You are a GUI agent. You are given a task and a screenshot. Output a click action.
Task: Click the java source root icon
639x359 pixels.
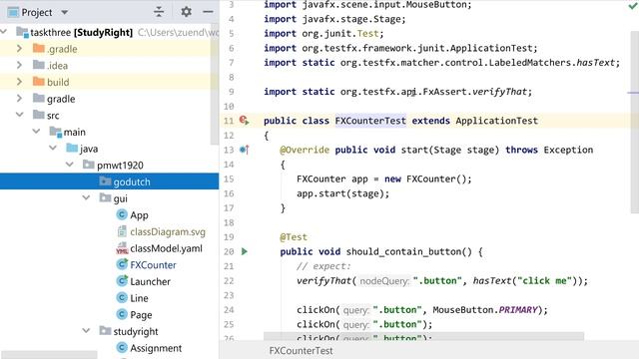coord(72,149)
